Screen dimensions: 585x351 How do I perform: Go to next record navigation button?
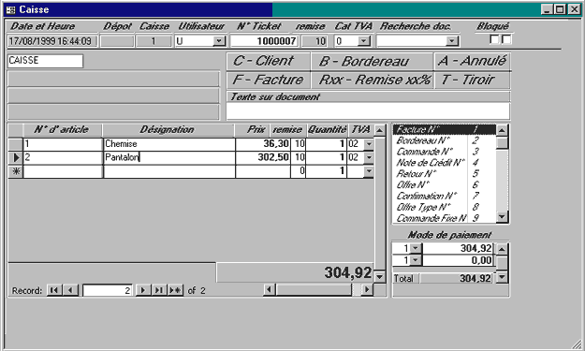coord(143,290)
